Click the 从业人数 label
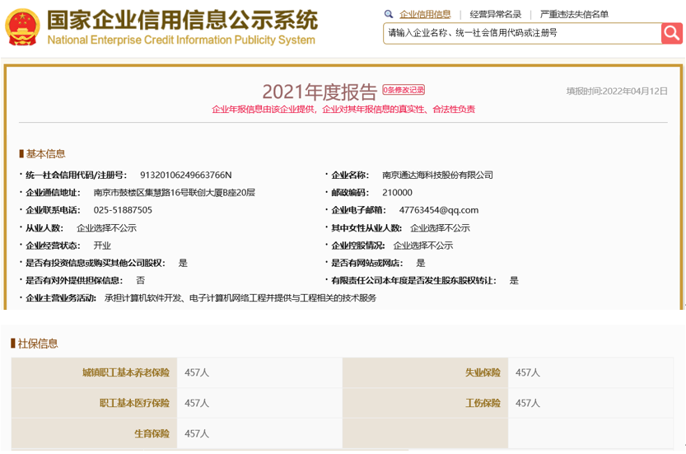The image size is (686, 454). tap(44, 227)
